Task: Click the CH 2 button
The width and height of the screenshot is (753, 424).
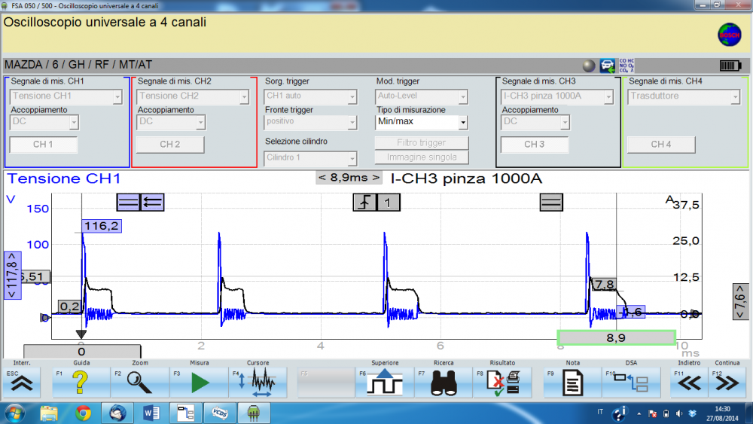Action: tap(170, 145)
